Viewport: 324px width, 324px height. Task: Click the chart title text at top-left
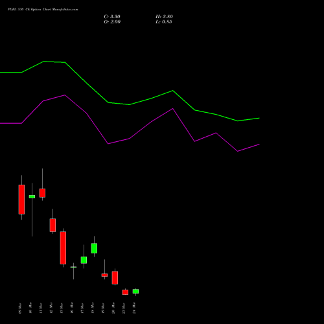[43, 9]
